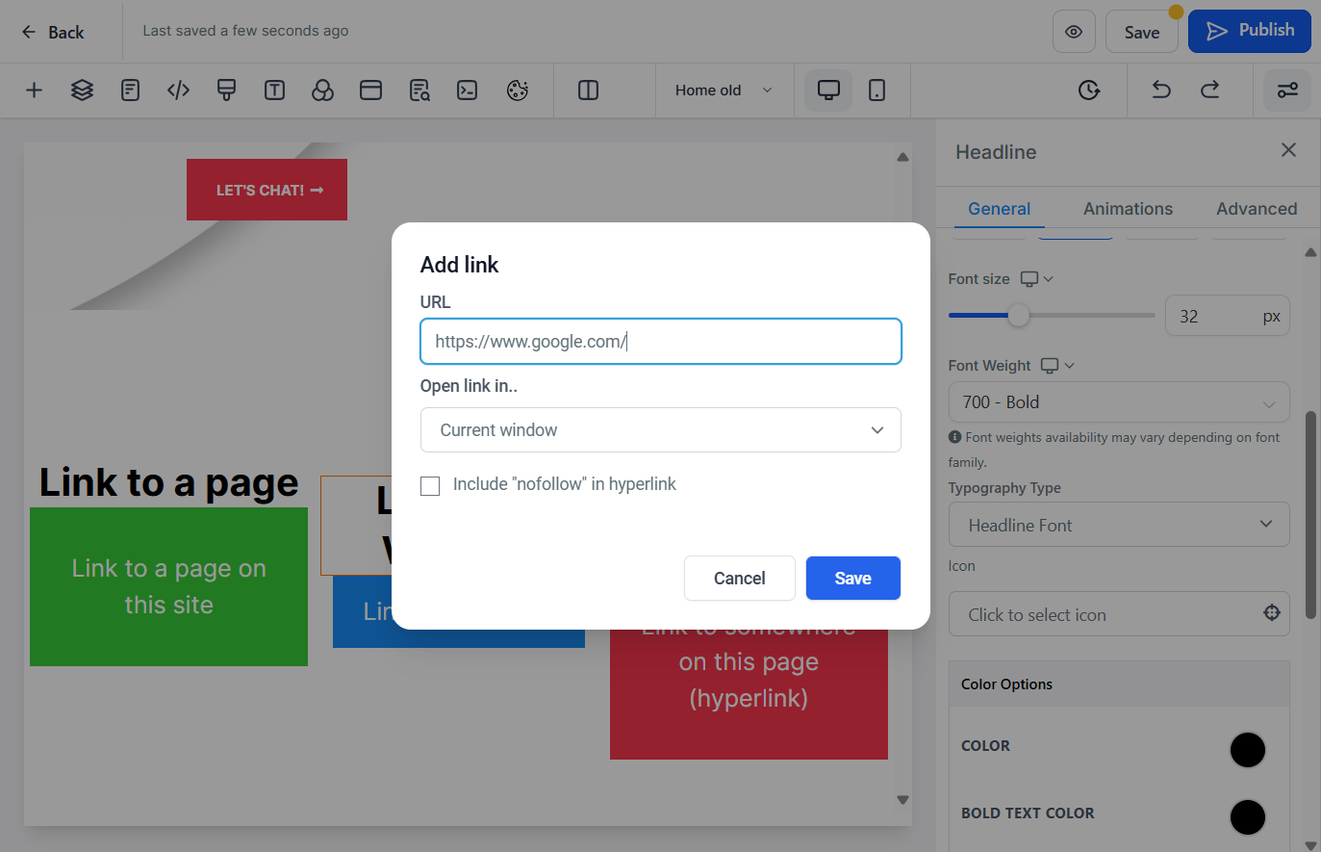1321x852 pixels.
Task: Click the Font size slider handle
Action: 1018,315
